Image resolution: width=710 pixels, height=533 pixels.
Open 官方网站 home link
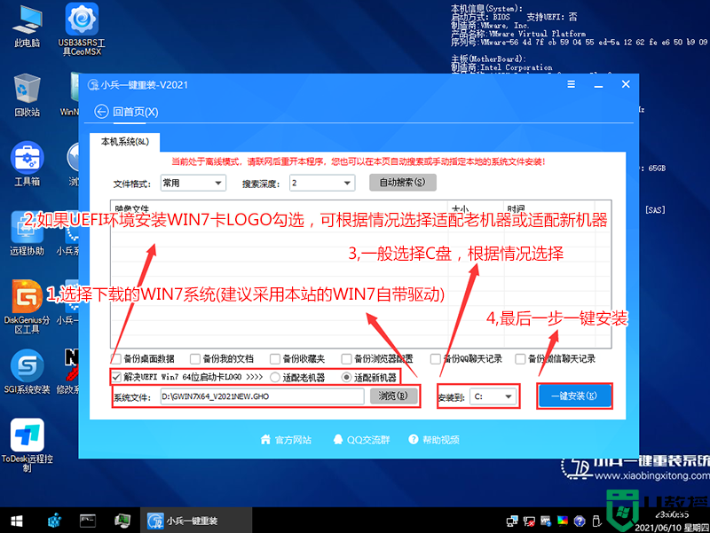(x=286, y=439)
